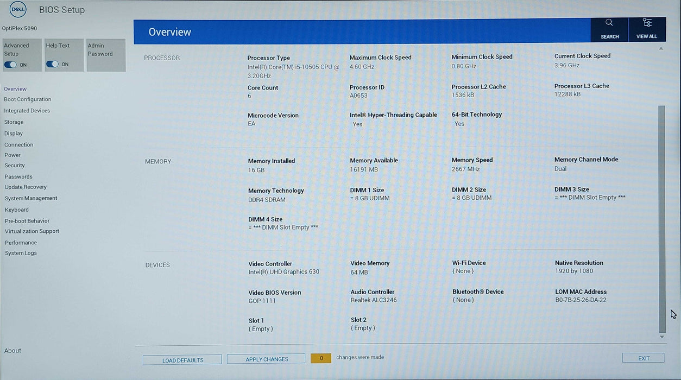Open Pre-boot Behavior section
Viewport: 681px width, 380px height.
(x=27, y=221)
